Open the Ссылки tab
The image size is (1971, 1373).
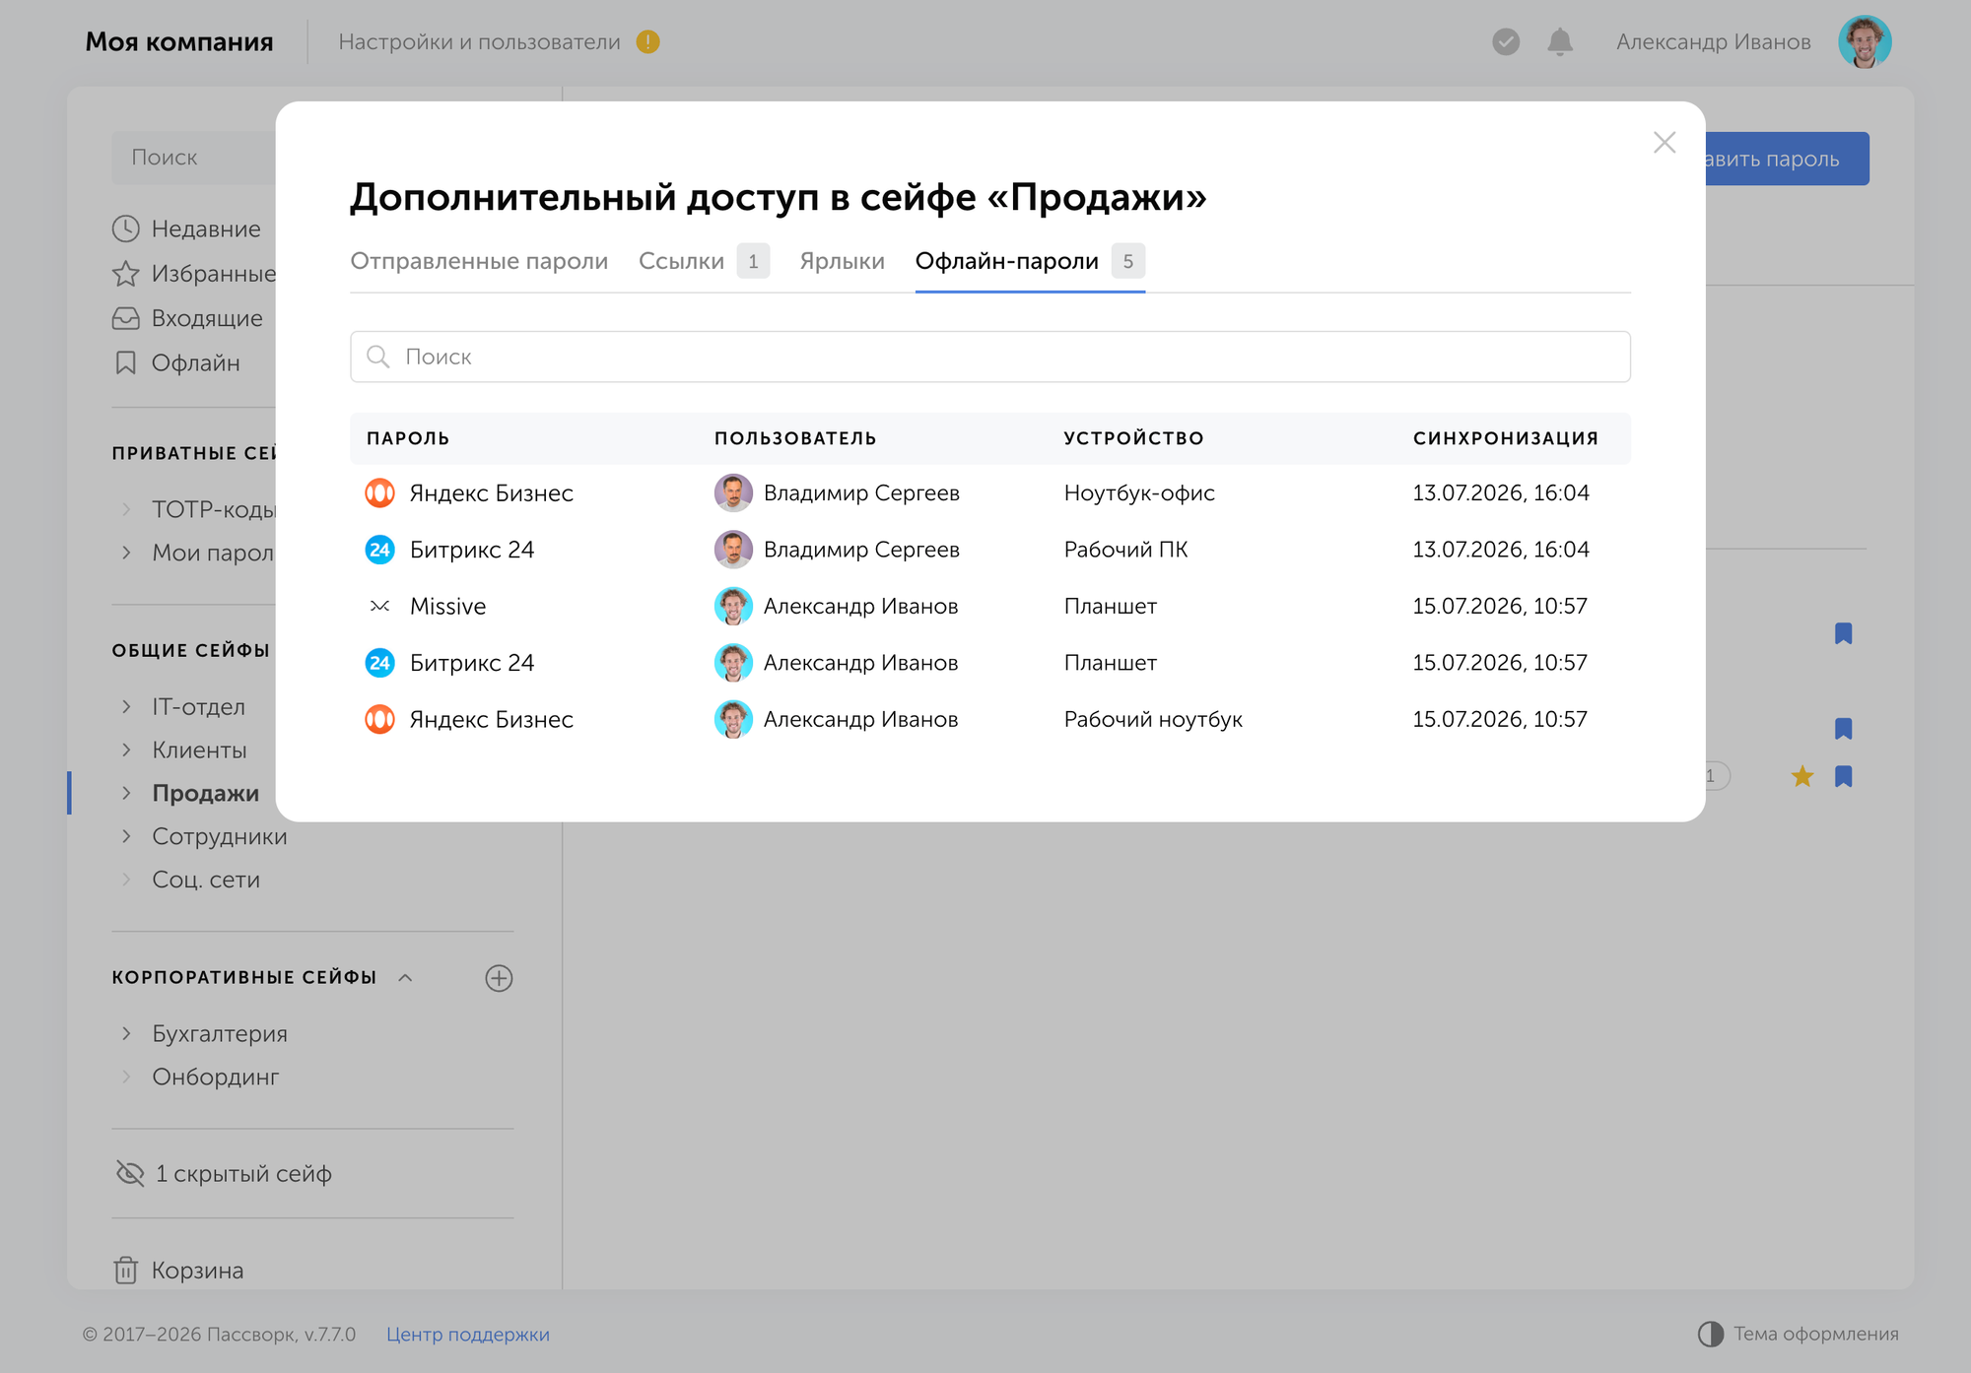(704, 261)
